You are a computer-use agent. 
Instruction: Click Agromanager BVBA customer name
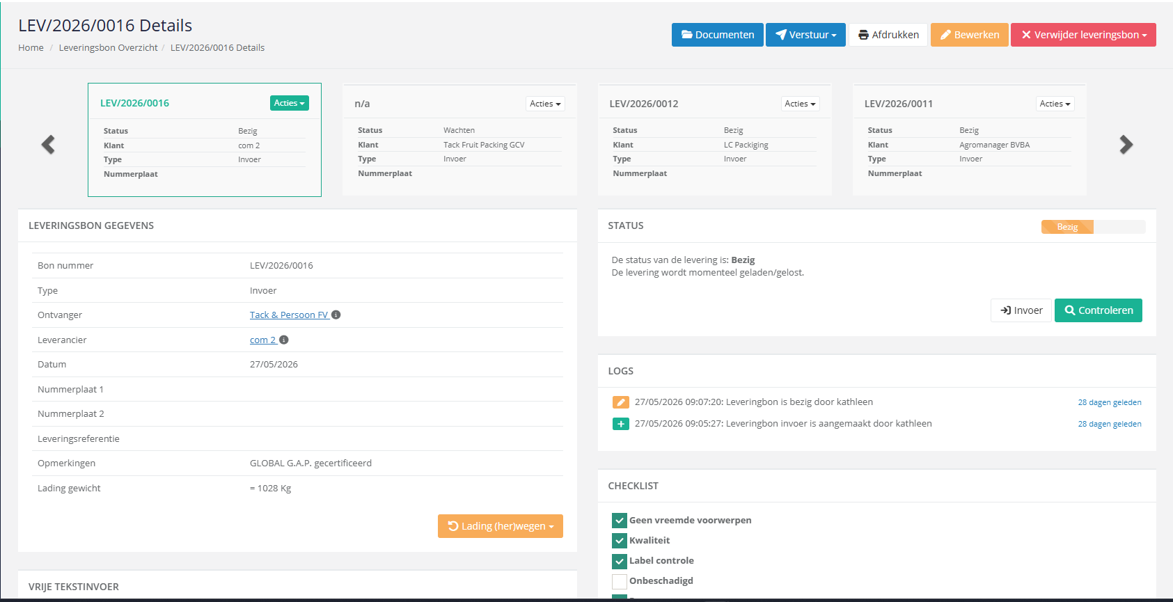(x=994, y=145)
